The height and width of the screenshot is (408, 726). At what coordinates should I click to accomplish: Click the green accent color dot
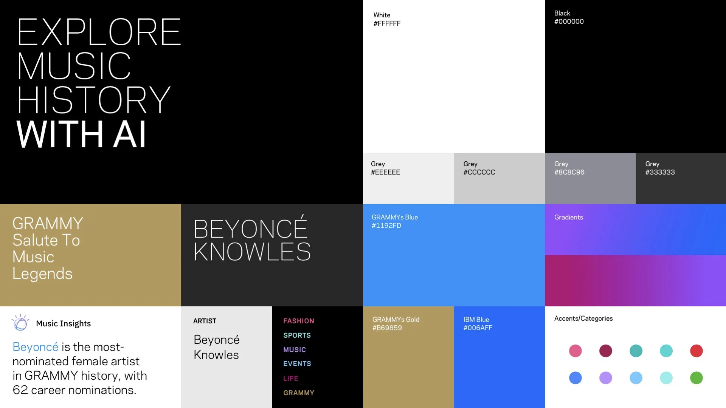[x=696, y=378]
